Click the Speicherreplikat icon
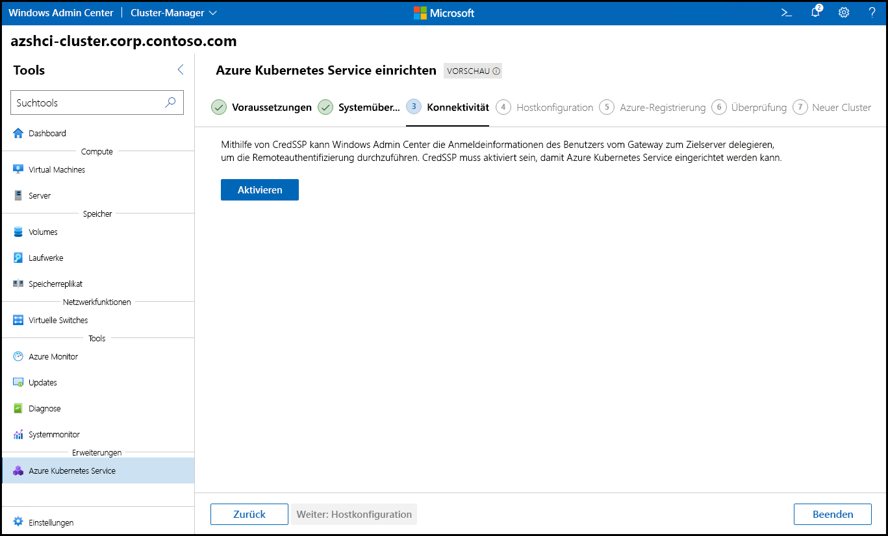The image size is (888, 536). (x=18, y=284)
